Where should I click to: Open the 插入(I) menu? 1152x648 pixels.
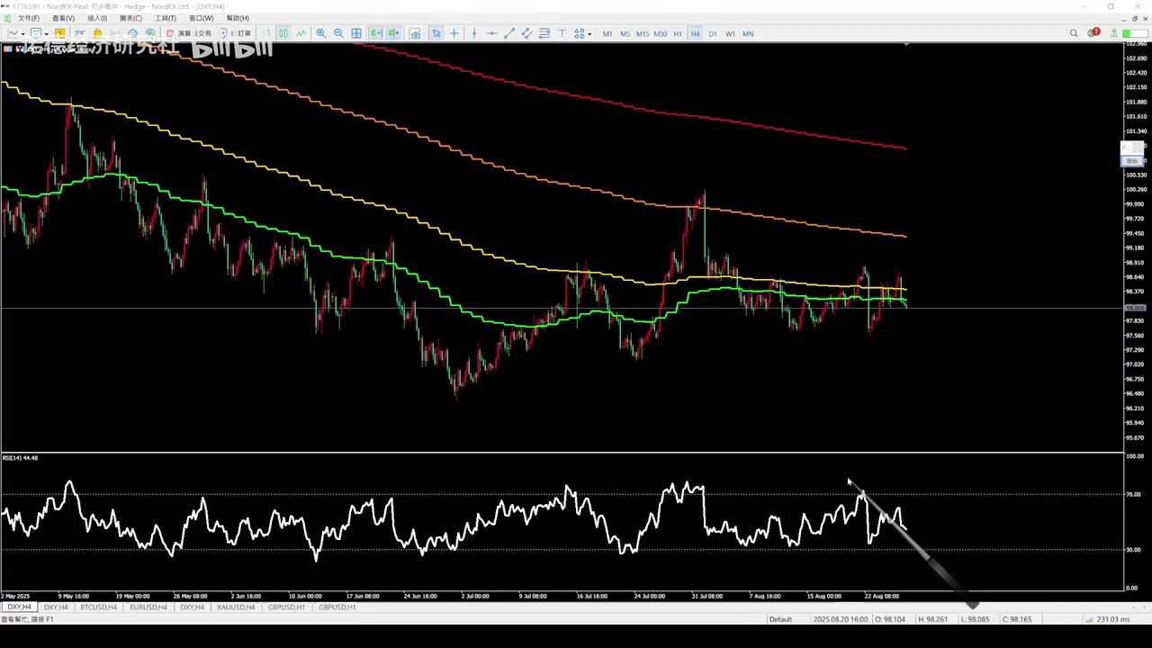(x=97, y=18)
